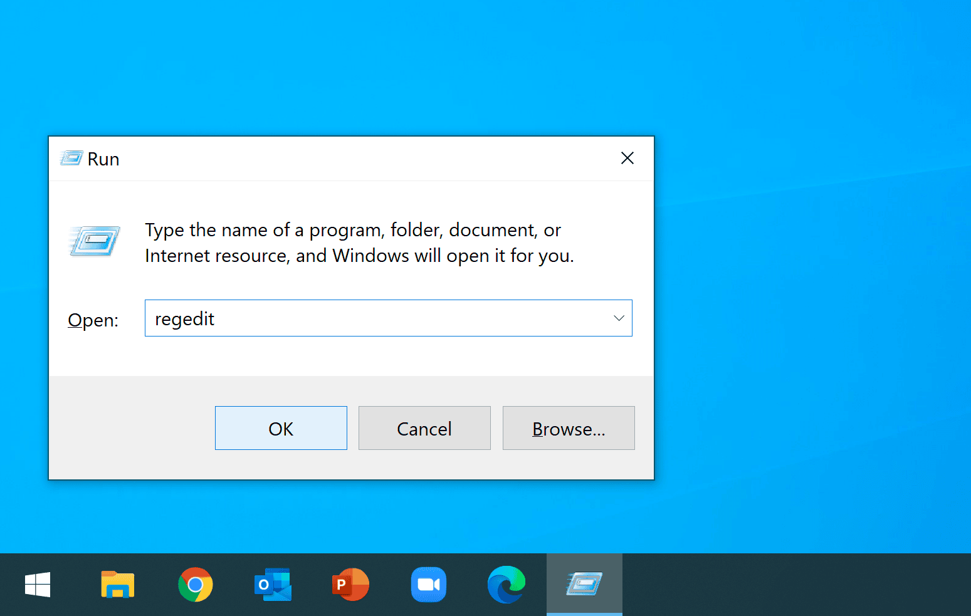Open File Explorer from the taskbar
This screenshot has height=616, width=971.
117,584
